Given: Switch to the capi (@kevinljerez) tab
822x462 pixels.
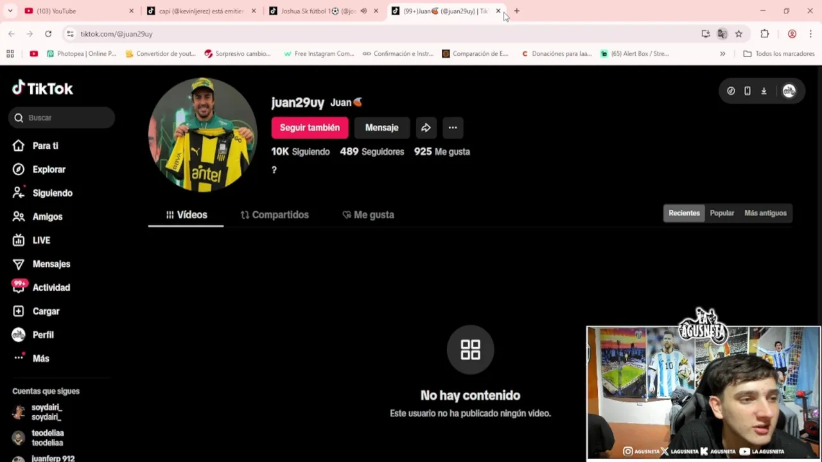Looking at the screenshot, I should 201,11.
